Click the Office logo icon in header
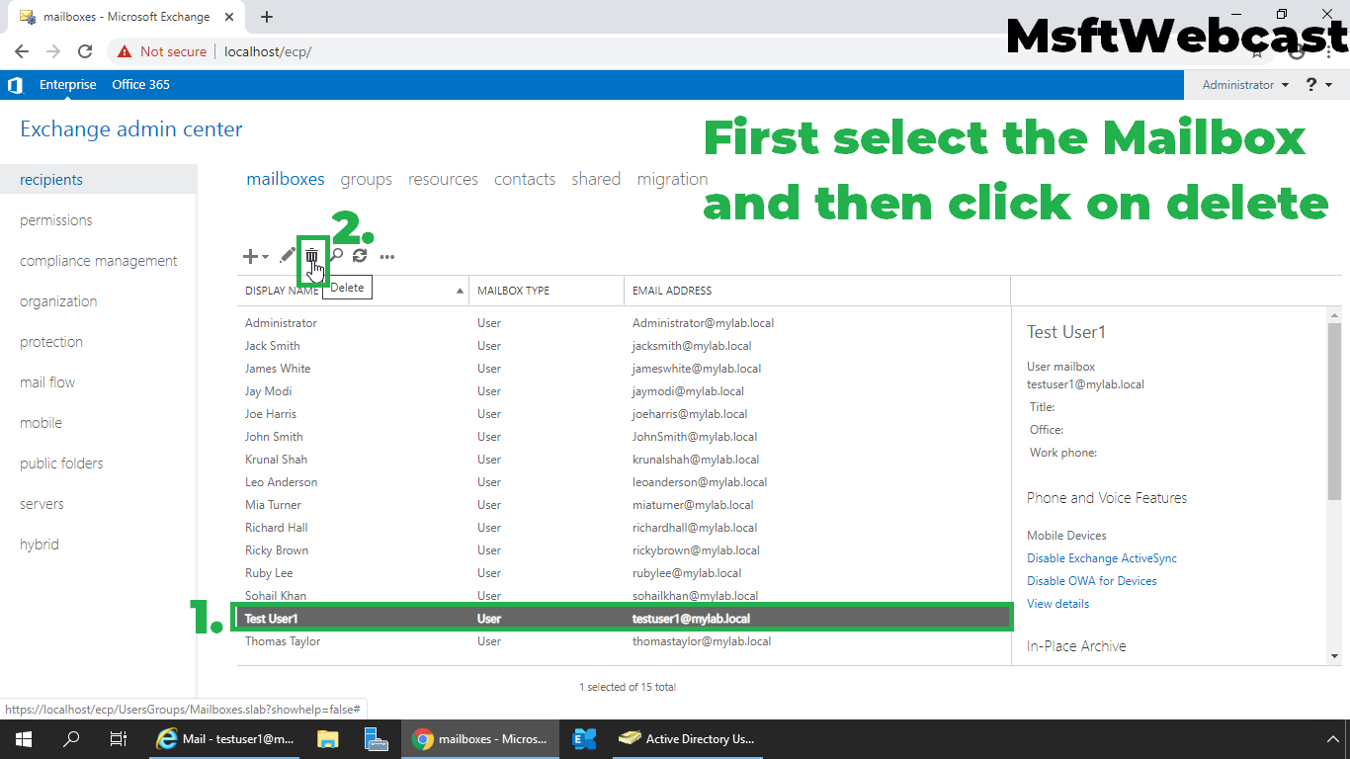The width and height of the screenshot is (1350, 759). coord(15,85)
